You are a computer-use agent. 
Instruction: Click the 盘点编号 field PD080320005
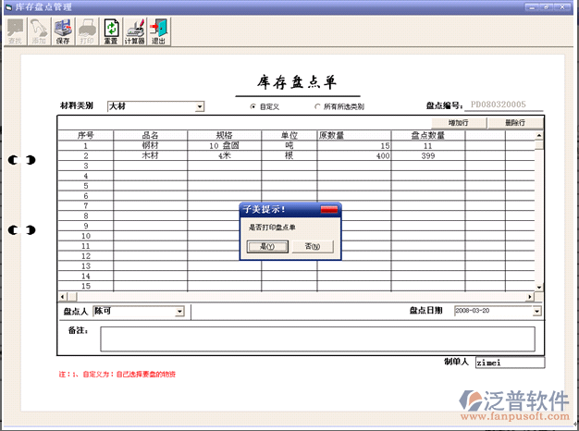point(504,105)
